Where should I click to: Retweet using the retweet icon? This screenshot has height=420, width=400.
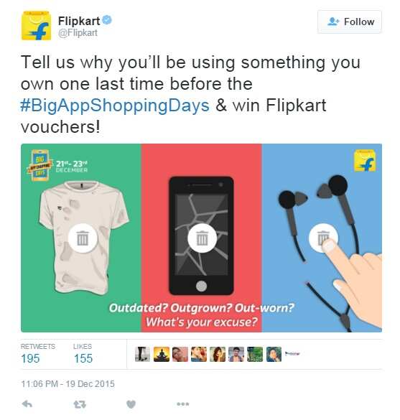(x=80, y=404)
